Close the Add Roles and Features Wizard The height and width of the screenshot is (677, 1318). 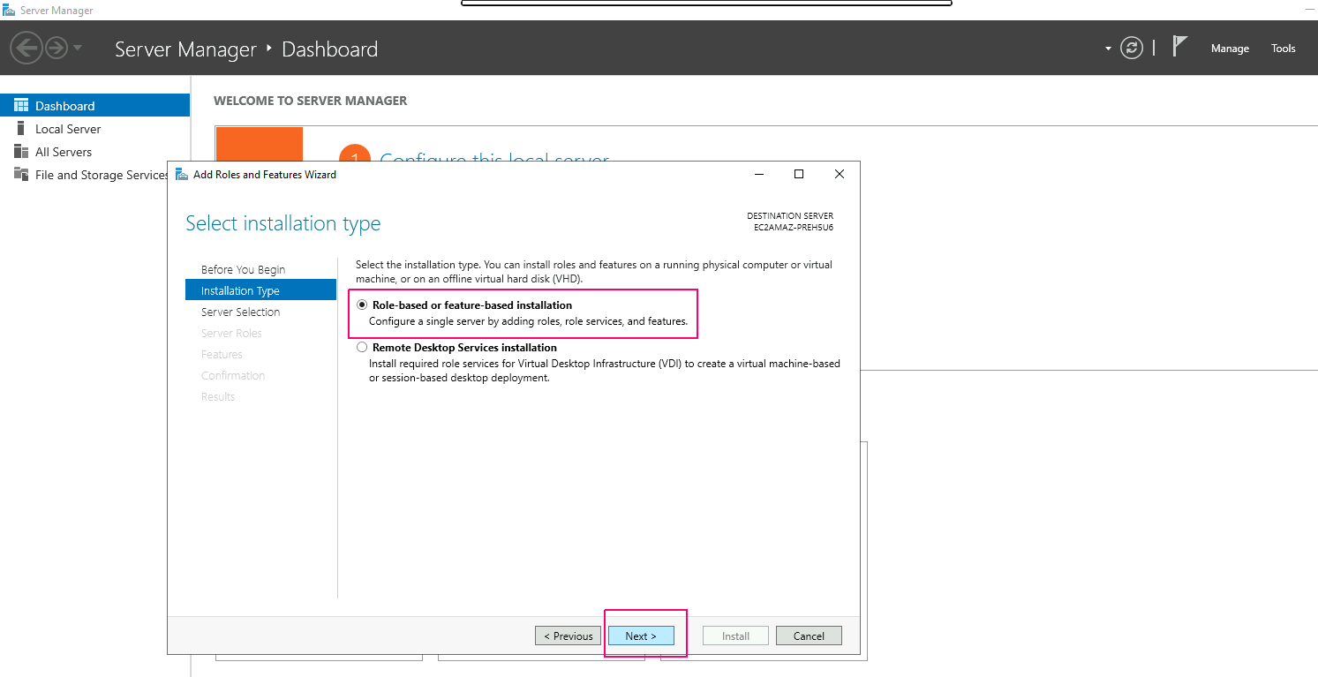pos(840,175)
